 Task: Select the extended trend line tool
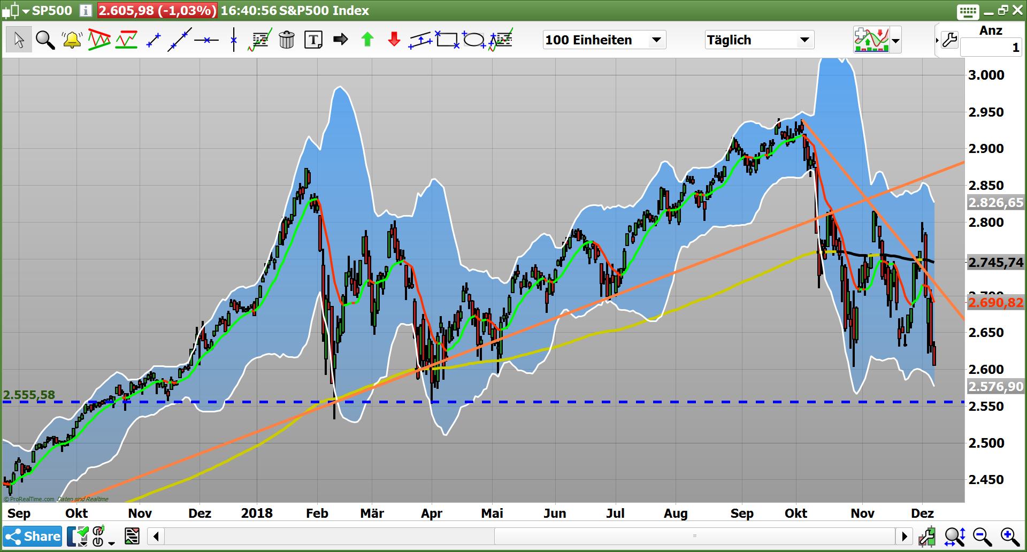tap(180, 40)
